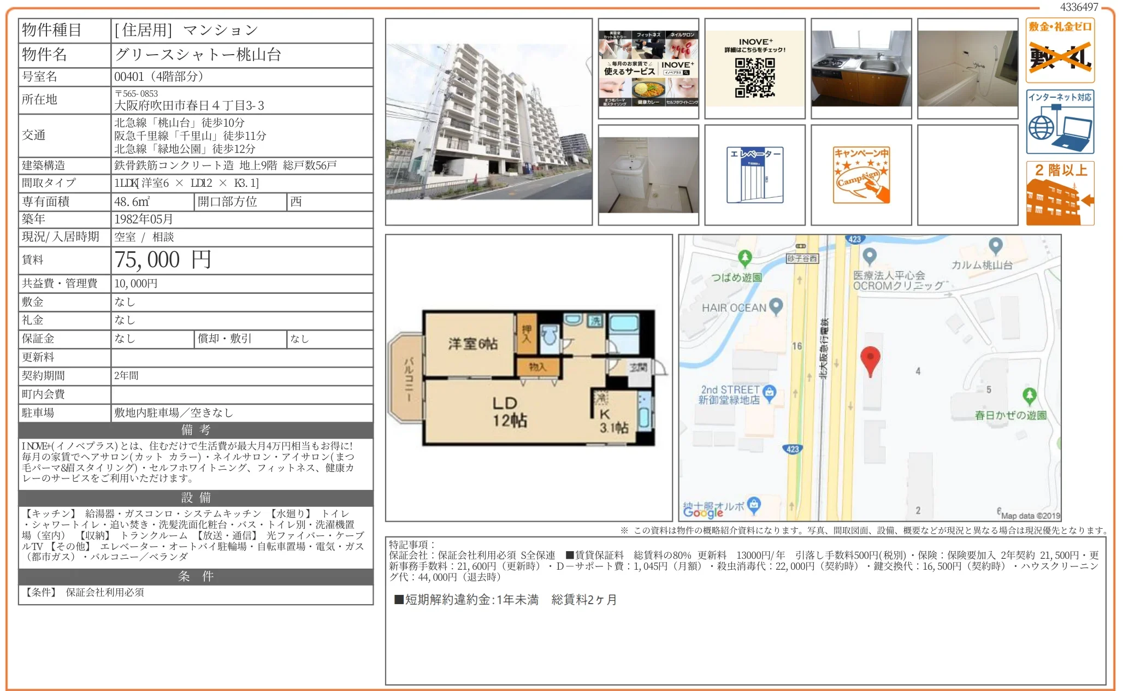The height and width of the screenshot is (691, 1123).
Task: Click the OCROMクリニック map pin
Action: (869, 255)
